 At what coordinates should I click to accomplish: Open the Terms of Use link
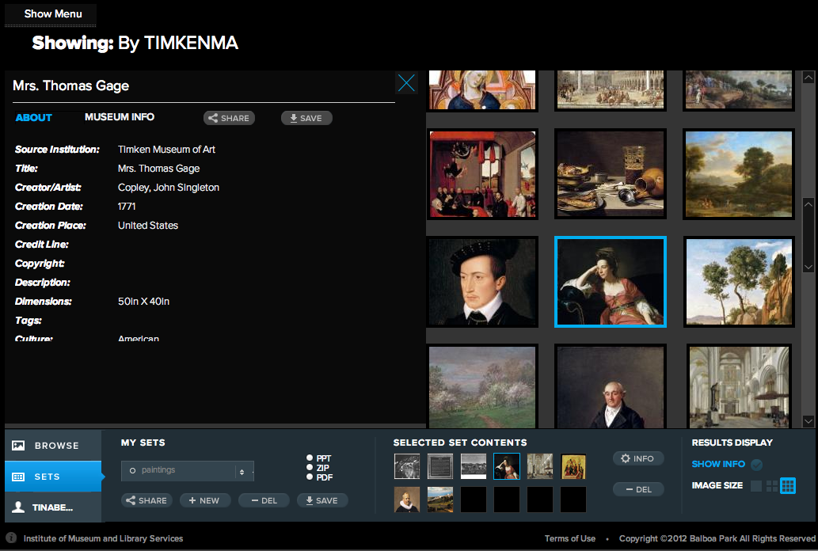coord(569,538)
